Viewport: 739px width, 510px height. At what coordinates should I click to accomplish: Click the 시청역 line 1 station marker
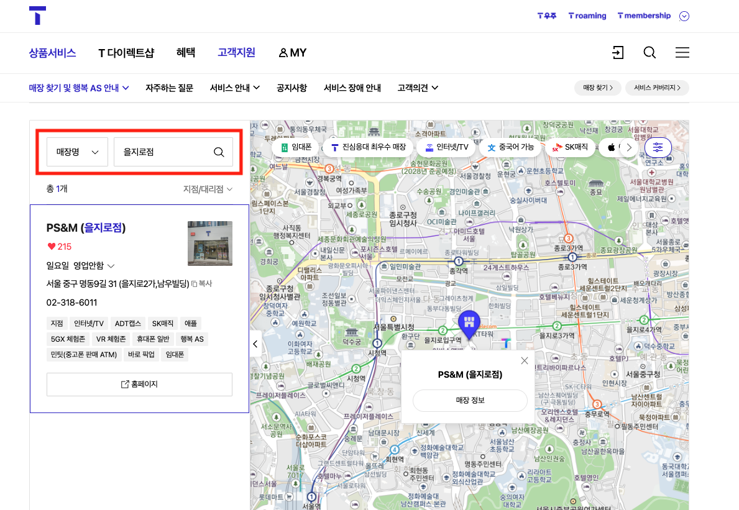(x=377, y=344)
